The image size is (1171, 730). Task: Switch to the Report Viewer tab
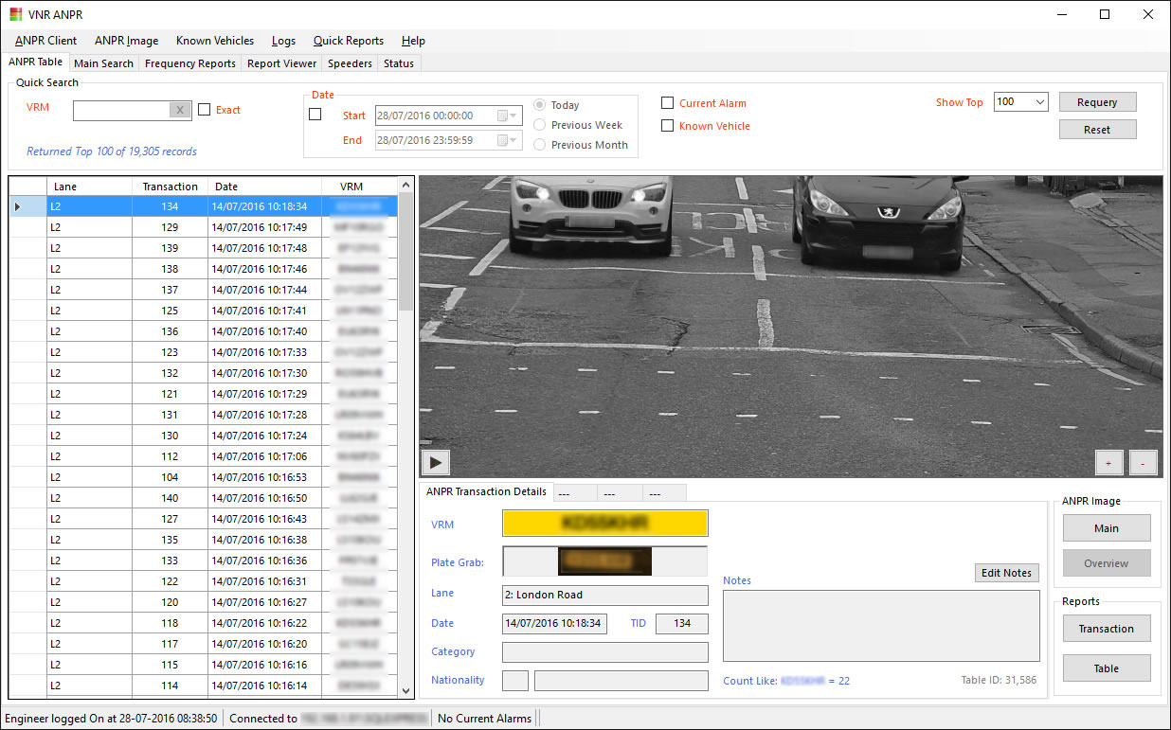(282, 63)
